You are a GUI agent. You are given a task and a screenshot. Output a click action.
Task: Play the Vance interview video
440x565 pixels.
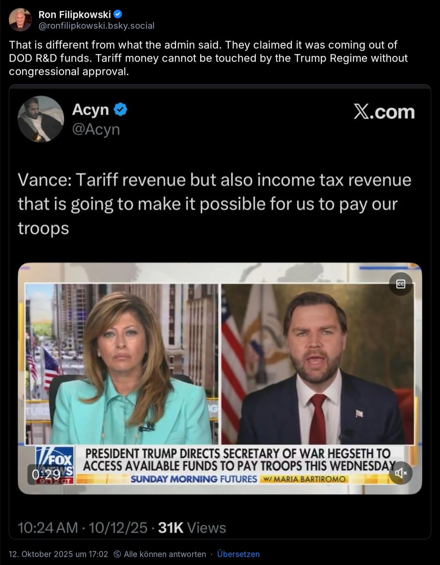pos(220,378)
